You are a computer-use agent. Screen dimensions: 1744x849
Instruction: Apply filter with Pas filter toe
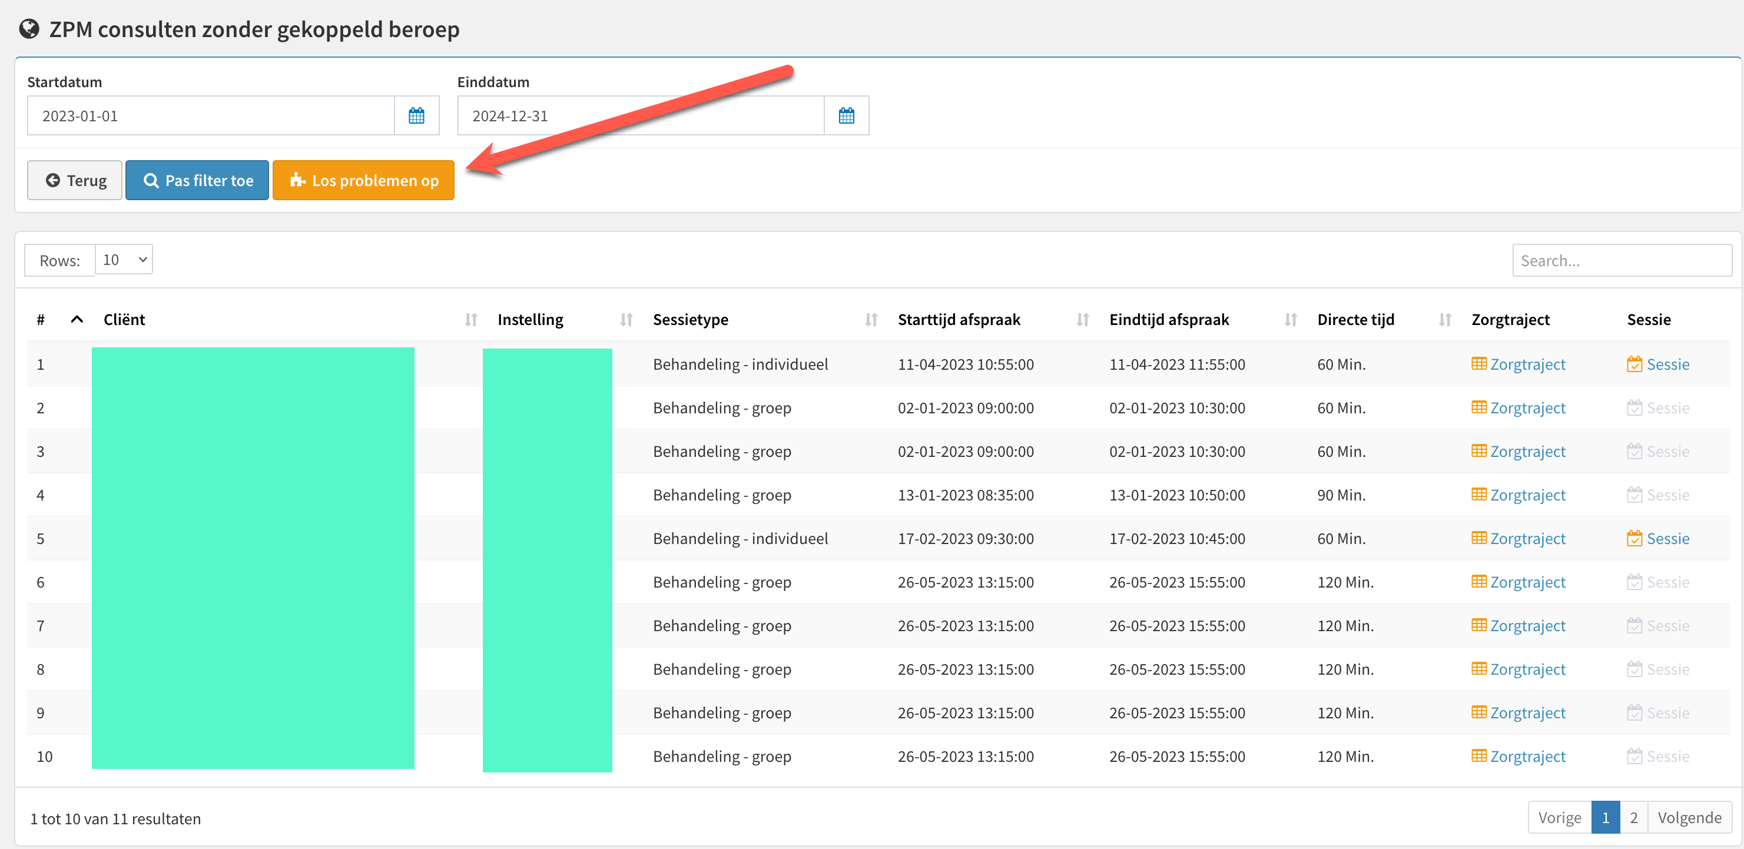(x=197, y=180)
